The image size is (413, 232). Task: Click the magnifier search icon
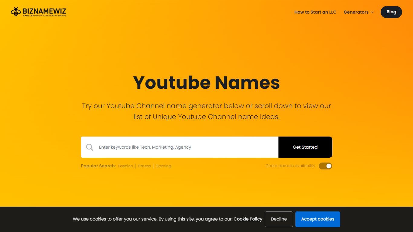click(89, 147)
